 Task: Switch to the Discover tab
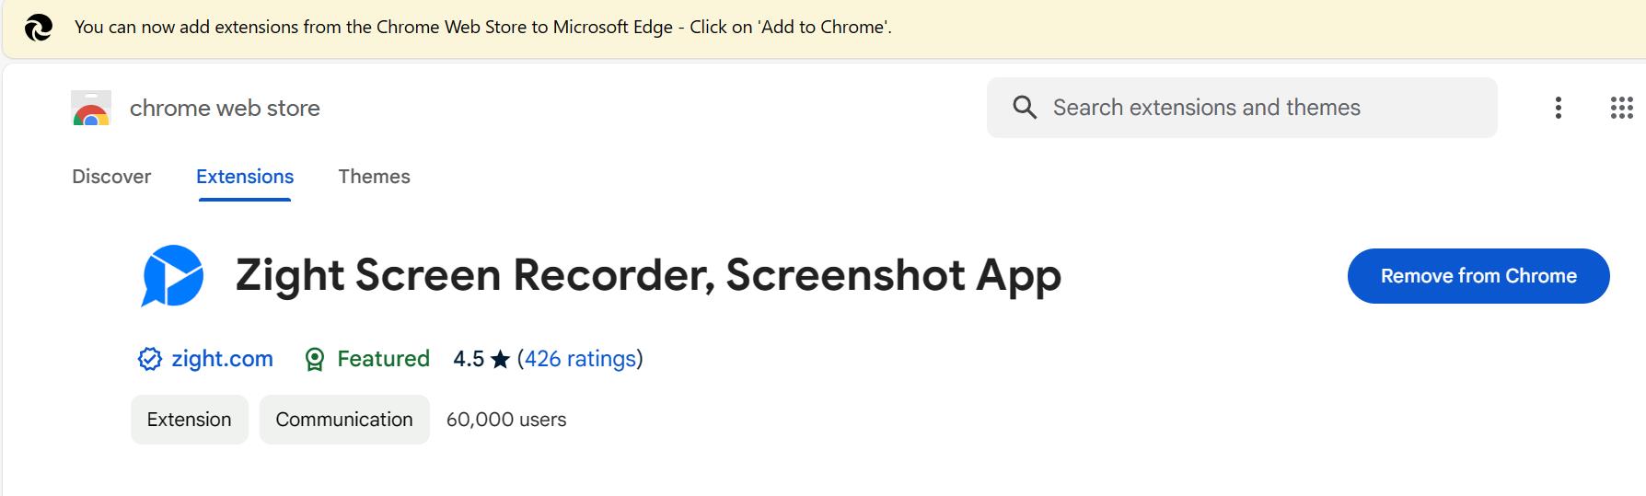pyautogui.click(x=111, y=177)
